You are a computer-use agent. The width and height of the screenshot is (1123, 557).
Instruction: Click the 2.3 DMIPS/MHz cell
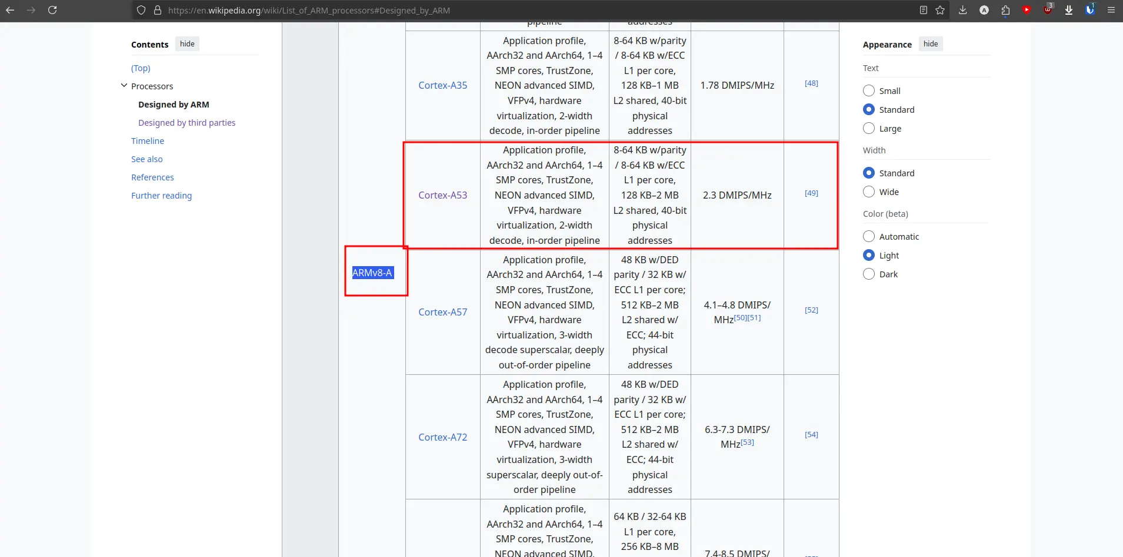click(x=737, y=195)
